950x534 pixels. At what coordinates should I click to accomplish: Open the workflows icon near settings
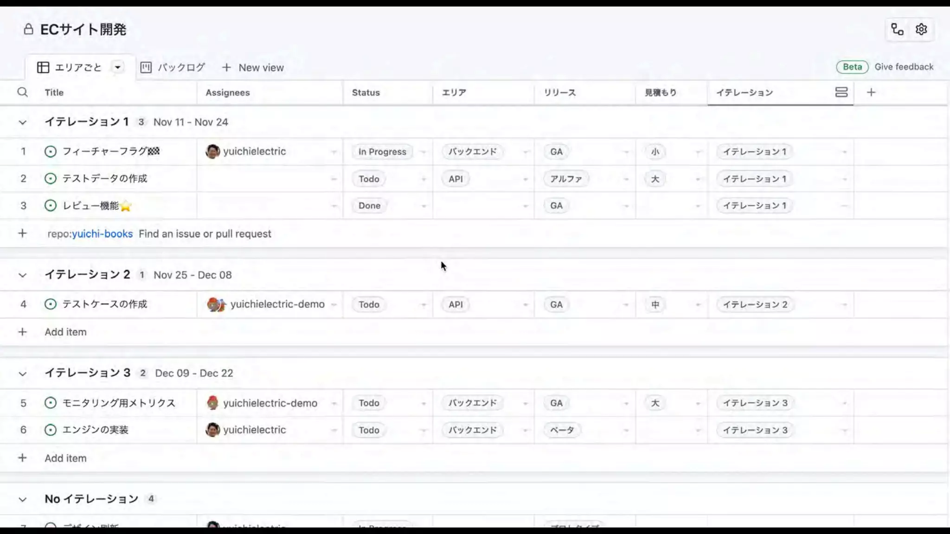(x=897, y=30)
